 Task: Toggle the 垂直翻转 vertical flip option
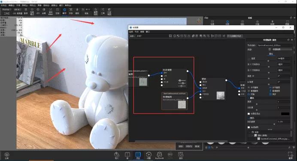[253, 91]
